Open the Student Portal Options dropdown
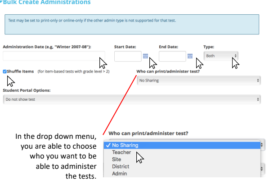Image resolution: width=269 pixels, height=180 pixels. tap(132, 99)
